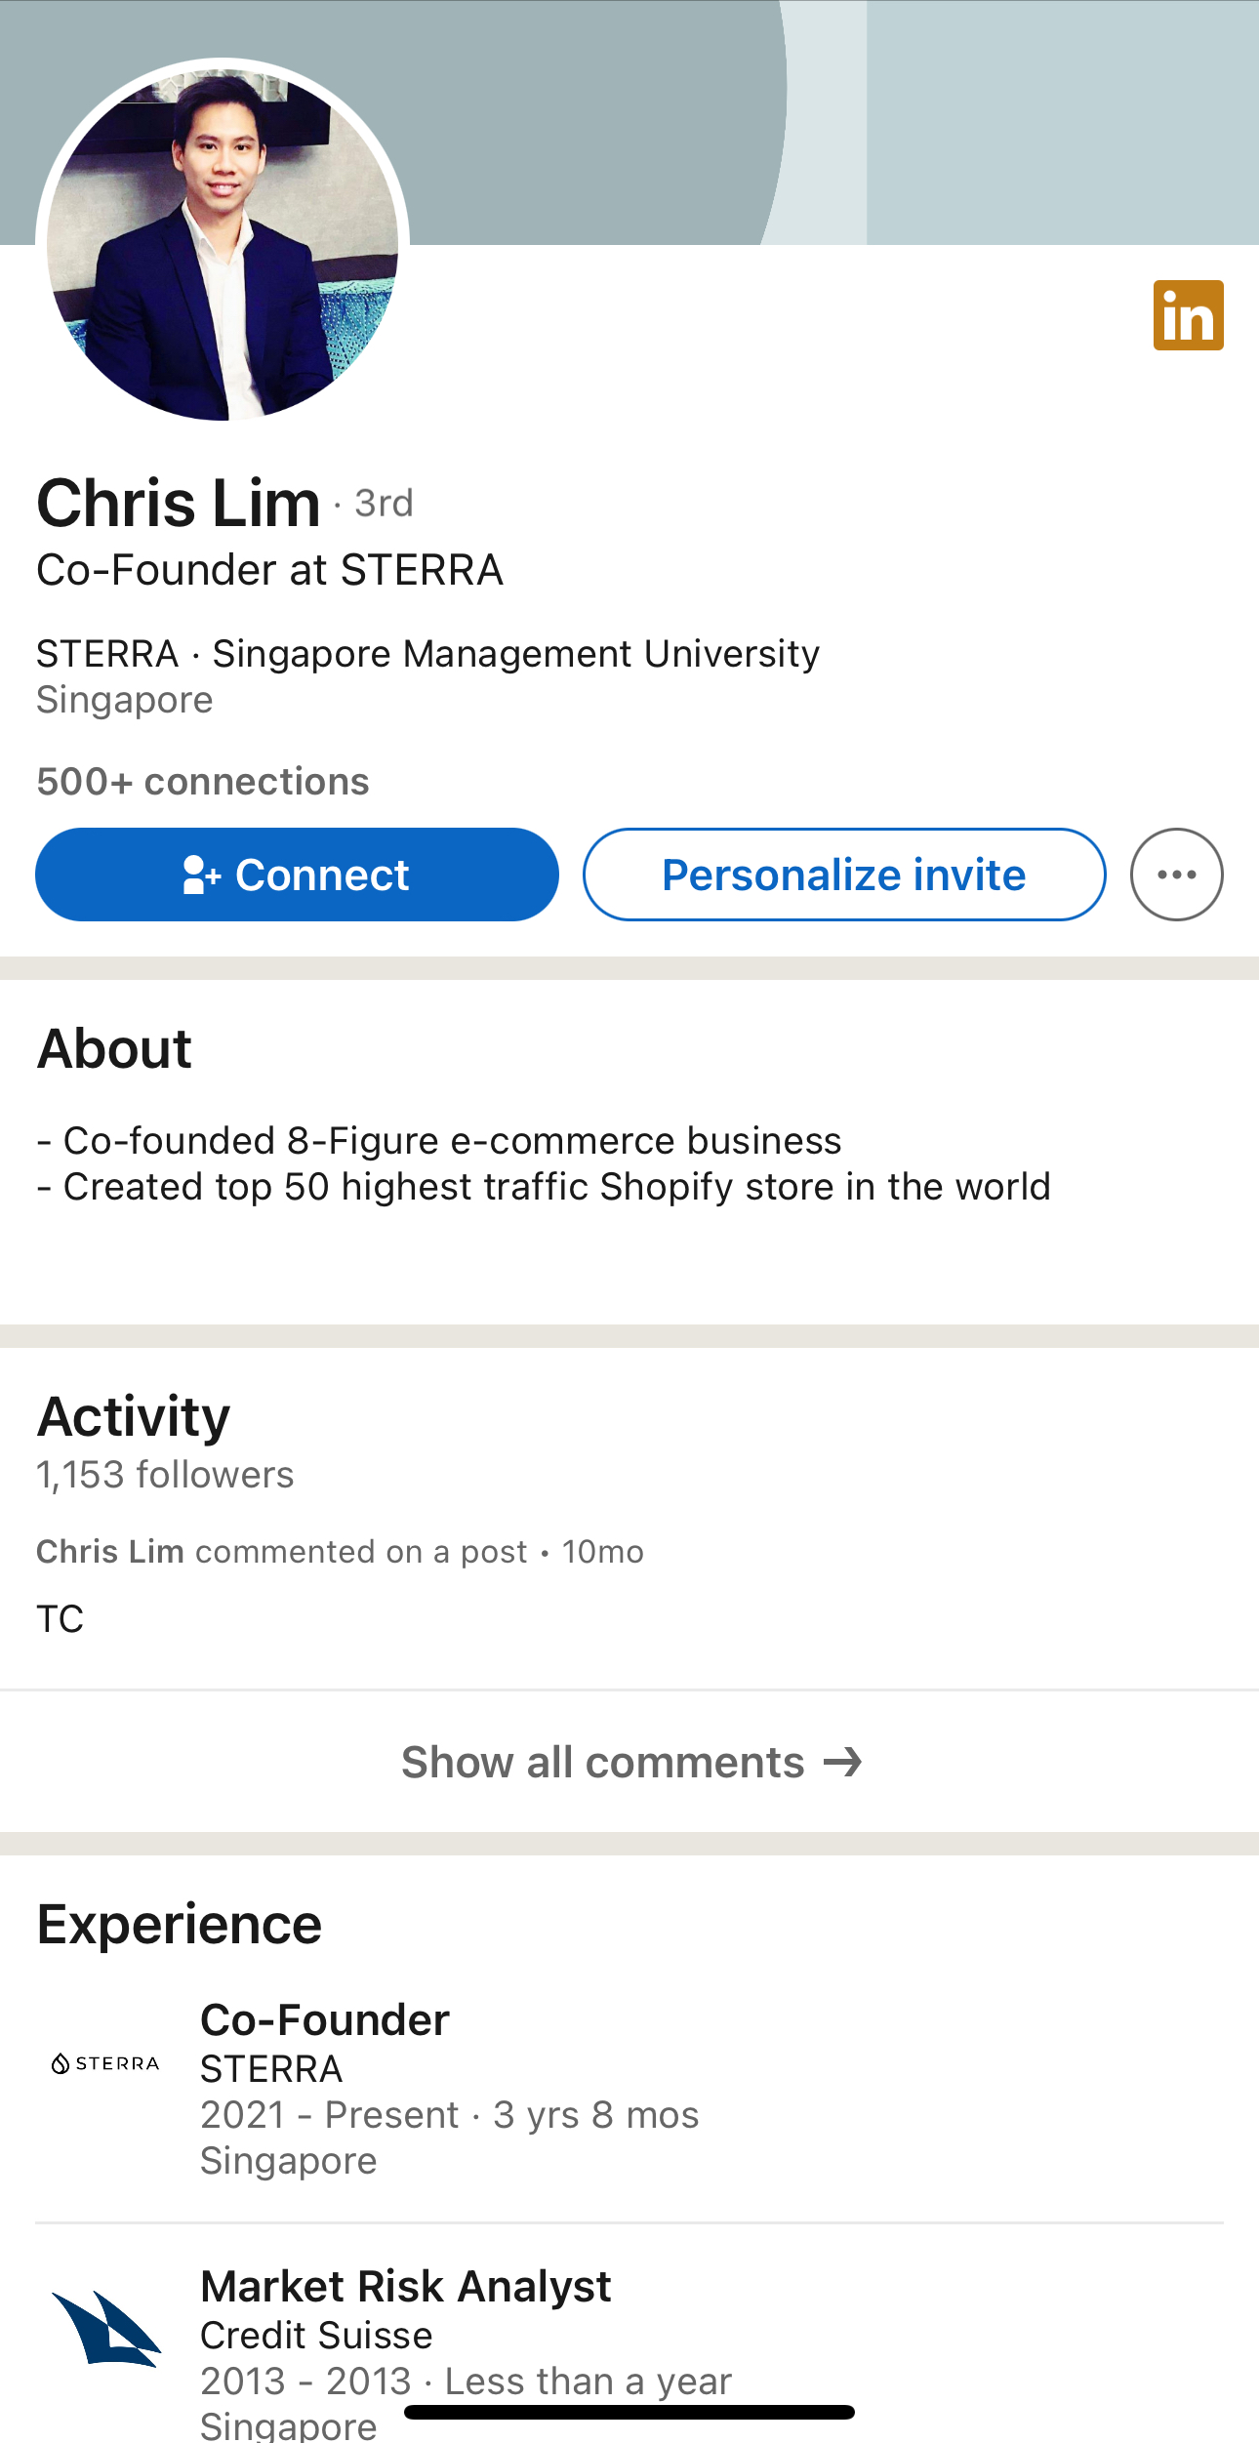Viewport: 1259px width, 2443px height.
Task: Tap the Chris Lim name heading
Action: click(x=179, y=504)
